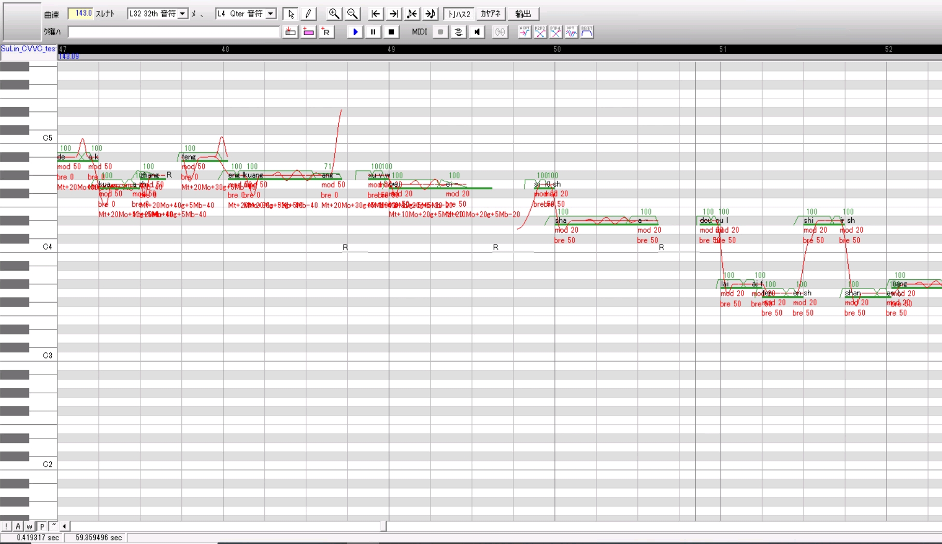Click the MIDI record button
Image resolution: width=942 pixels, height=544 pixels.
point(440,32)
